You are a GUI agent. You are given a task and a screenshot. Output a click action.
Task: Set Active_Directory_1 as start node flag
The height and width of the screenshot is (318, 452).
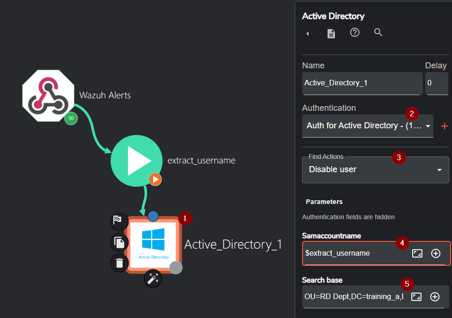pyautogui.click(x=119, y=222)
